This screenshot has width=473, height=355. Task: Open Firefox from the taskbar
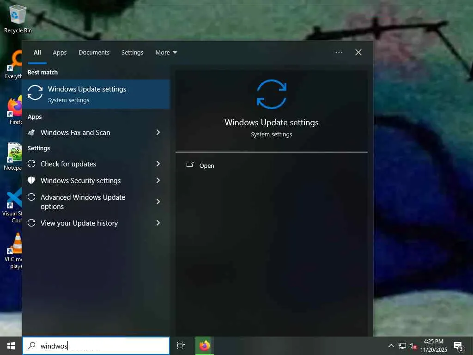(x=205, y=346)
